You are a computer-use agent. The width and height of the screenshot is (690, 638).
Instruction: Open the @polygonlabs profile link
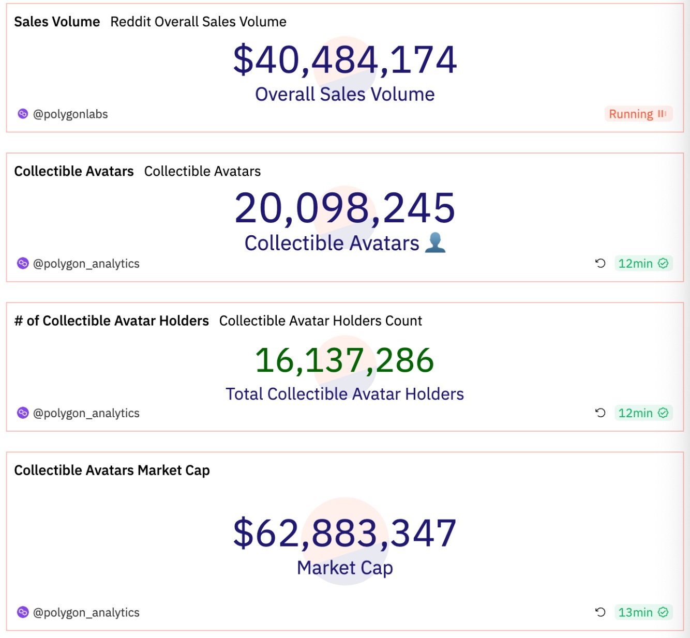[x=70, y=114]
